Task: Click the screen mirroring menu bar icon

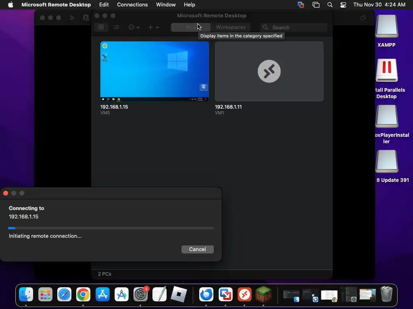Action: pyautogui.click(x=316, y=4)
